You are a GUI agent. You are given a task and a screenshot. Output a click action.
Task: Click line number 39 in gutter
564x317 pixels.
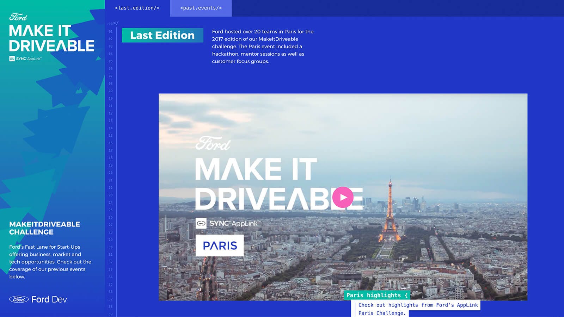111,314
